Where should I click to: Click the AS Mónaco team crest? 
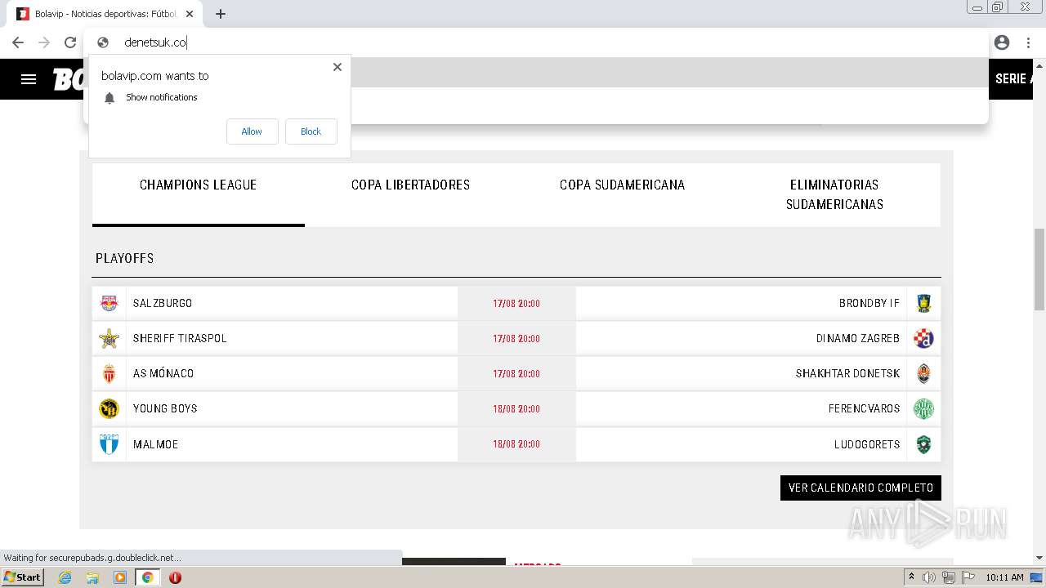[109, 373]
